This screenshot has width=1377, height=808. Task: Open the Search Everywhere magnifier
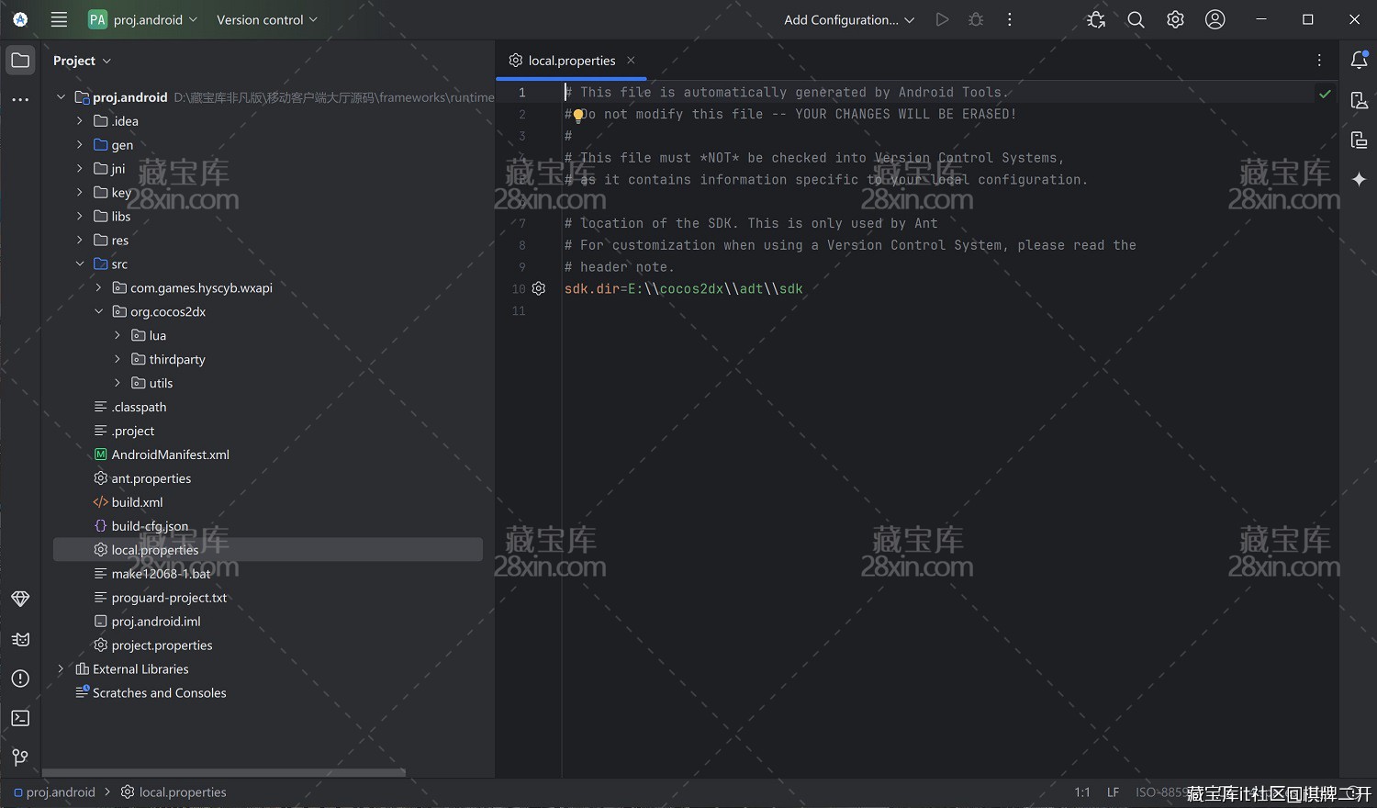[x=1136, y=19]
